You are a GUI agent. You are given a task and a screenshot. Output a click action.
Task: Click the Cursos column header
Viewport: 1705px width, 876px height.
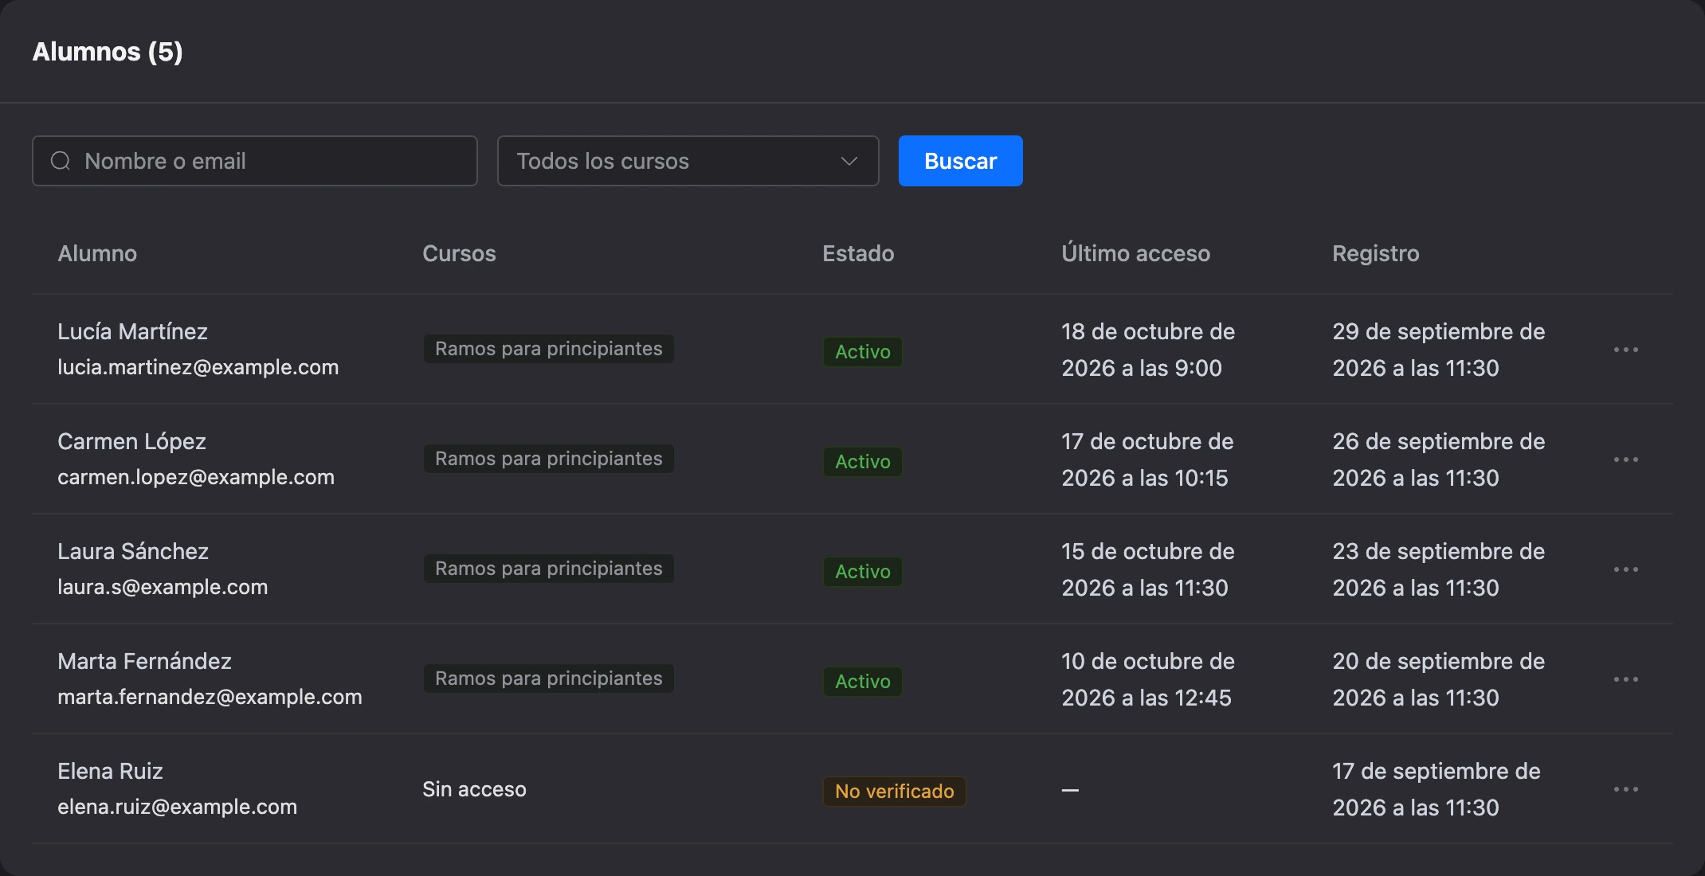[459, 253]
